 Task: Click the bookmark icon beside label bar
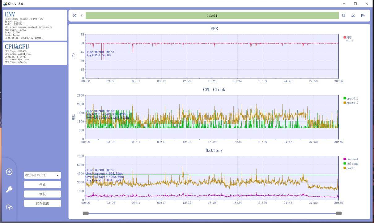(343, 15)
